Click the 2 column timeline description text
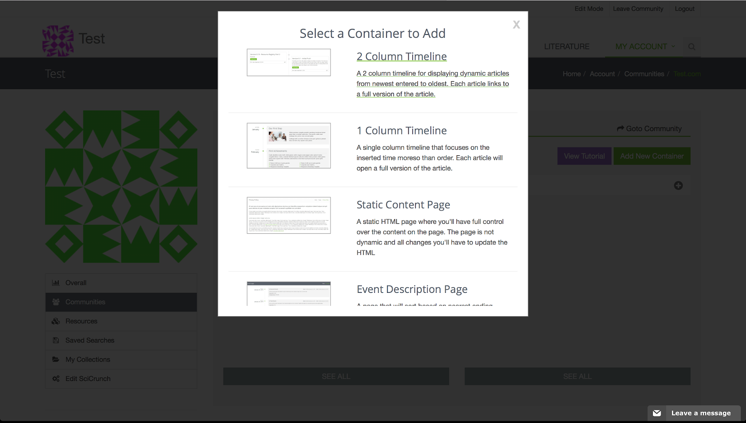This screenshot has height=423, width=746. pos(433,83)
